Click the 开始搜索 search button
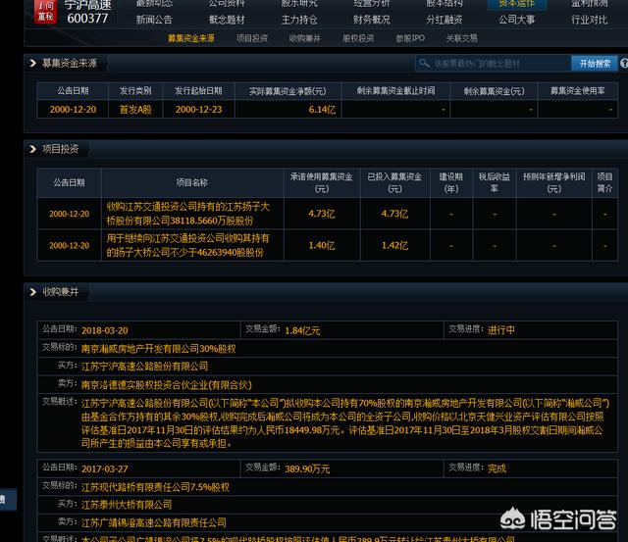The width and height of the screenshot is (628, 542). 595,64
